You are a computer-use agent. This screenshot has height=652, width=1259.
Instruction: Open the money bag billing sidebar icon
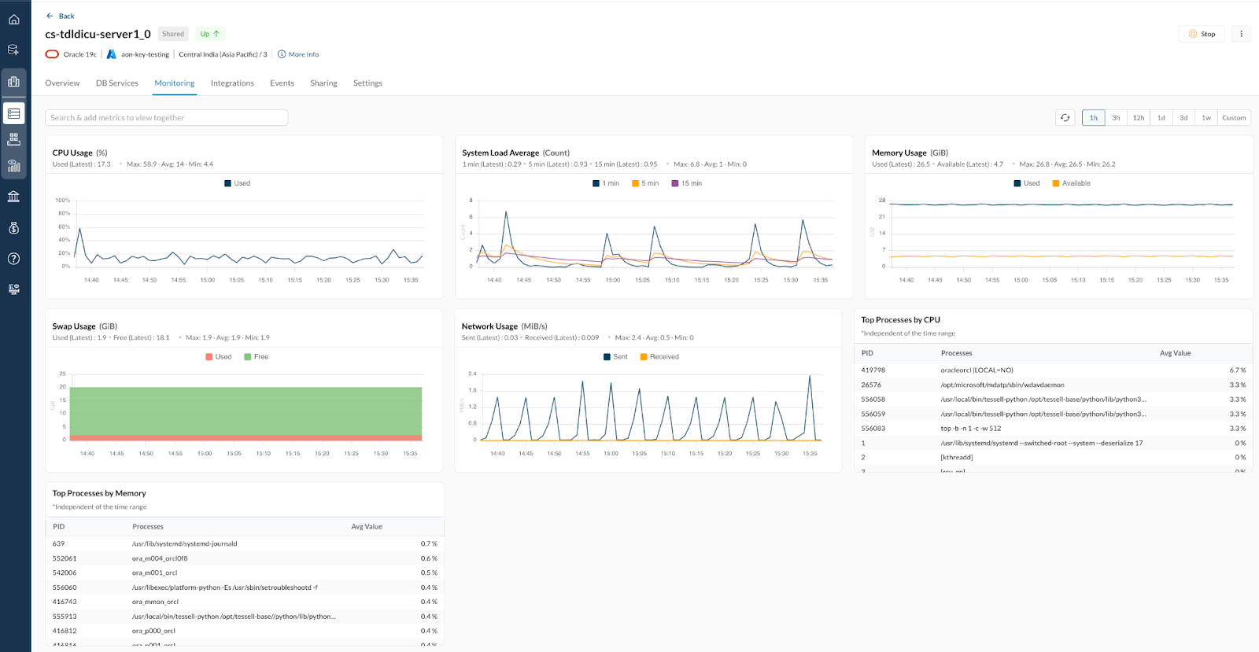[14, 228]
